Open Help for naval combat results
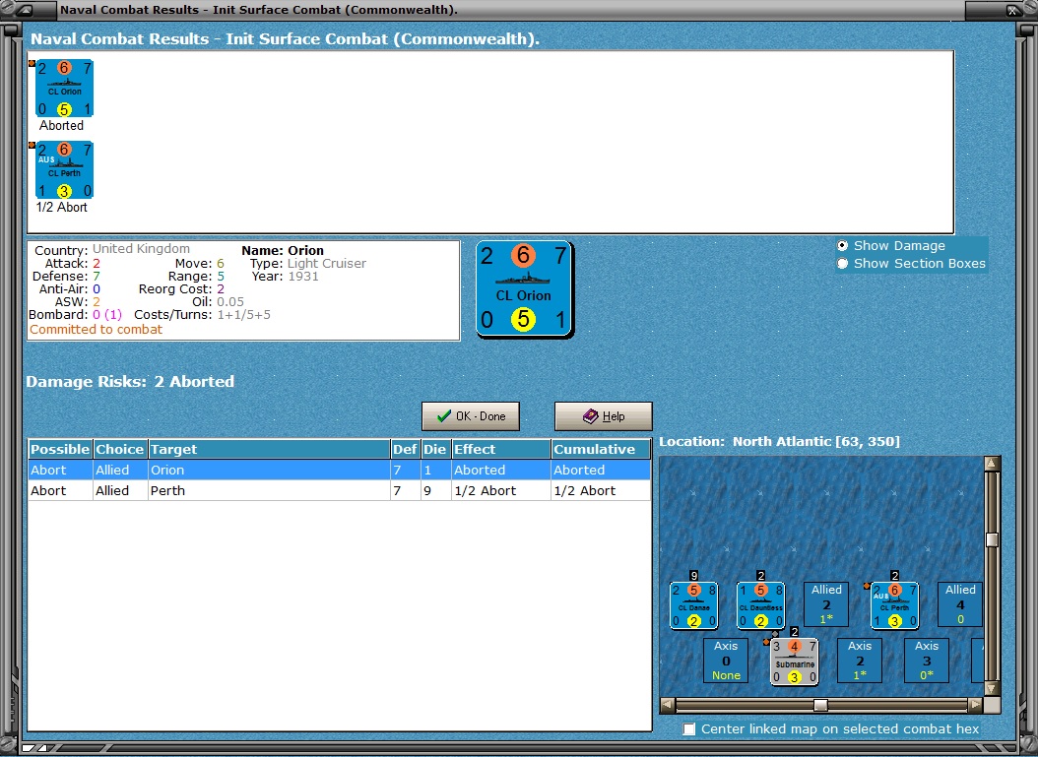Viewport: 1038px width, 757px height. click(603, 416)
